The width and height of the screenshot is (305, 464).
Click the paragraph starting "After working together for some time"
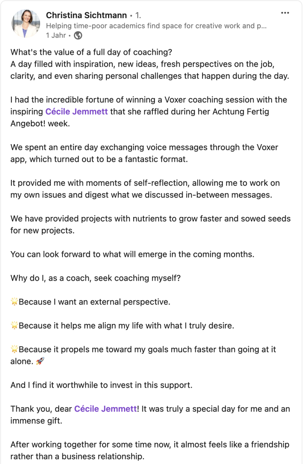150,451
